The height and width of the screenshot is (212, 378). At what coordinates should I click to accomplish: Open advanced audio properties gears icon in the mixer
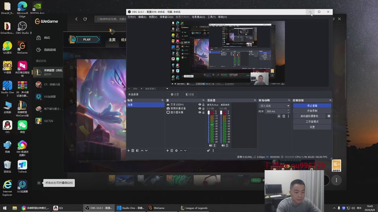pos(208,150)
